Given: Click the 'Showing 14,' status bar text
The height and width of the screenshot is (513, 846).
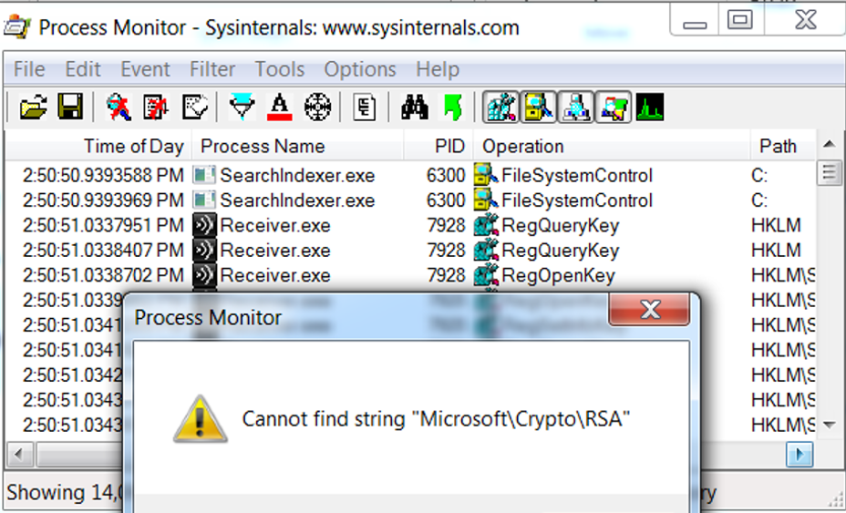Looking at the screenshot, I should 65,493.
